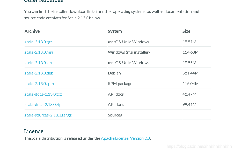Viewport: 234px width, 151px height.
Task: Open the scala-2.13.0.msi installer link
Action: click(39, 52)
